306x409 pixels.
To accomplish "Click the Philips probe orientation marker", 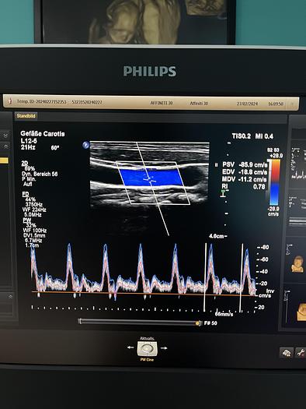I will pos(85,145).
